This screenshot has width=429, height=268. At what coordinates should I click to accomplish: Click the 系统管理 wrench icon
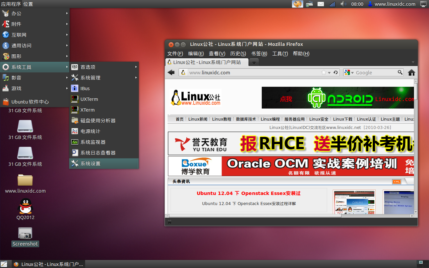tap(75, 78)
